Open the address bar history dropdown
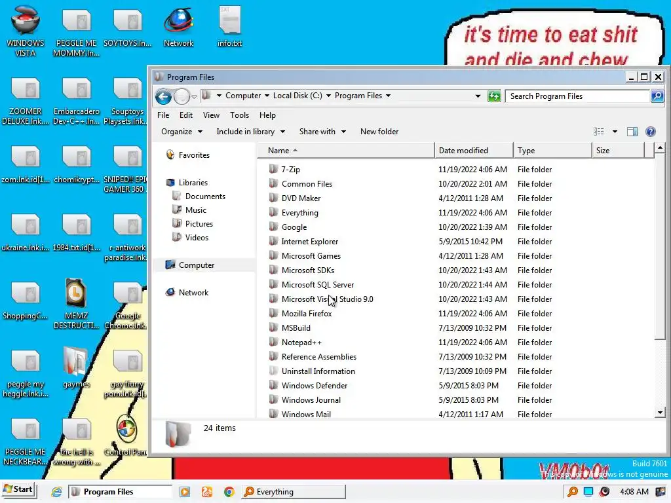 click(x=478, y=96)
